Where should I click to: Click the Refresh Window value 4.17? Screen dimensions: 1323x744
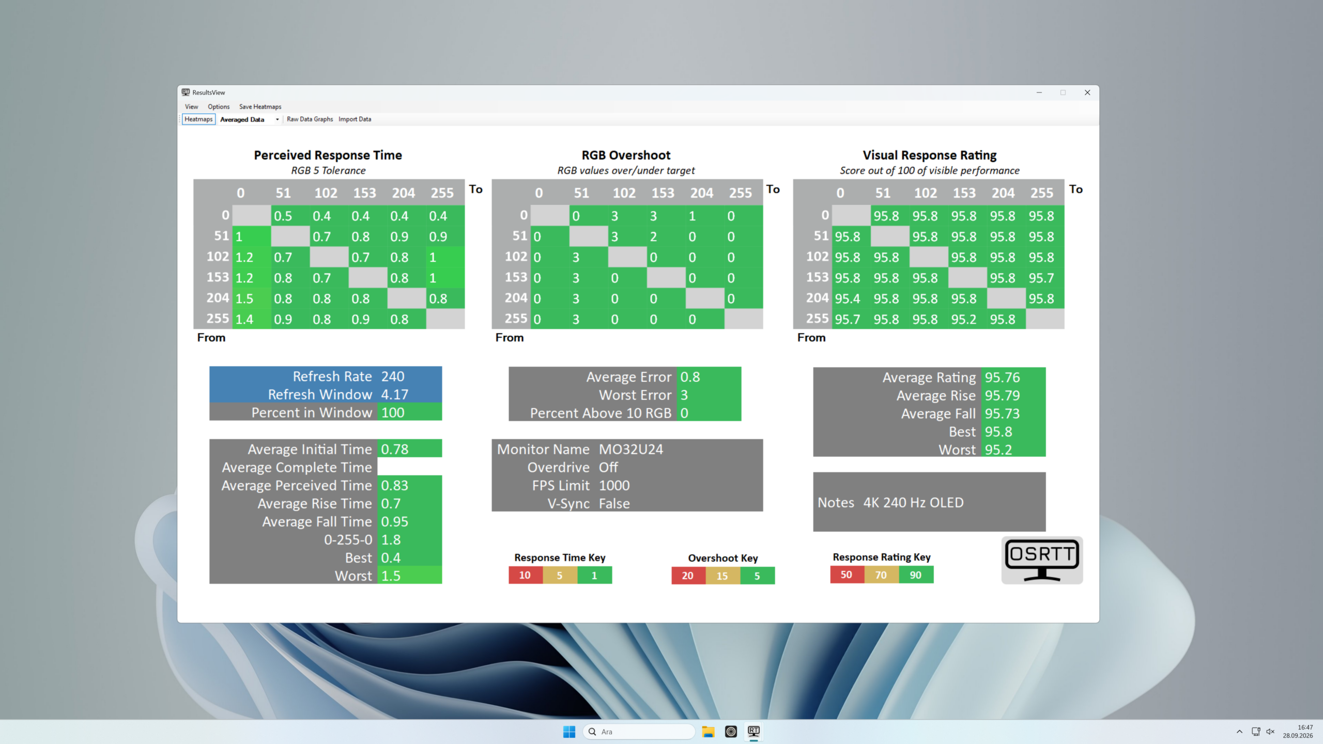coord(395,395)
